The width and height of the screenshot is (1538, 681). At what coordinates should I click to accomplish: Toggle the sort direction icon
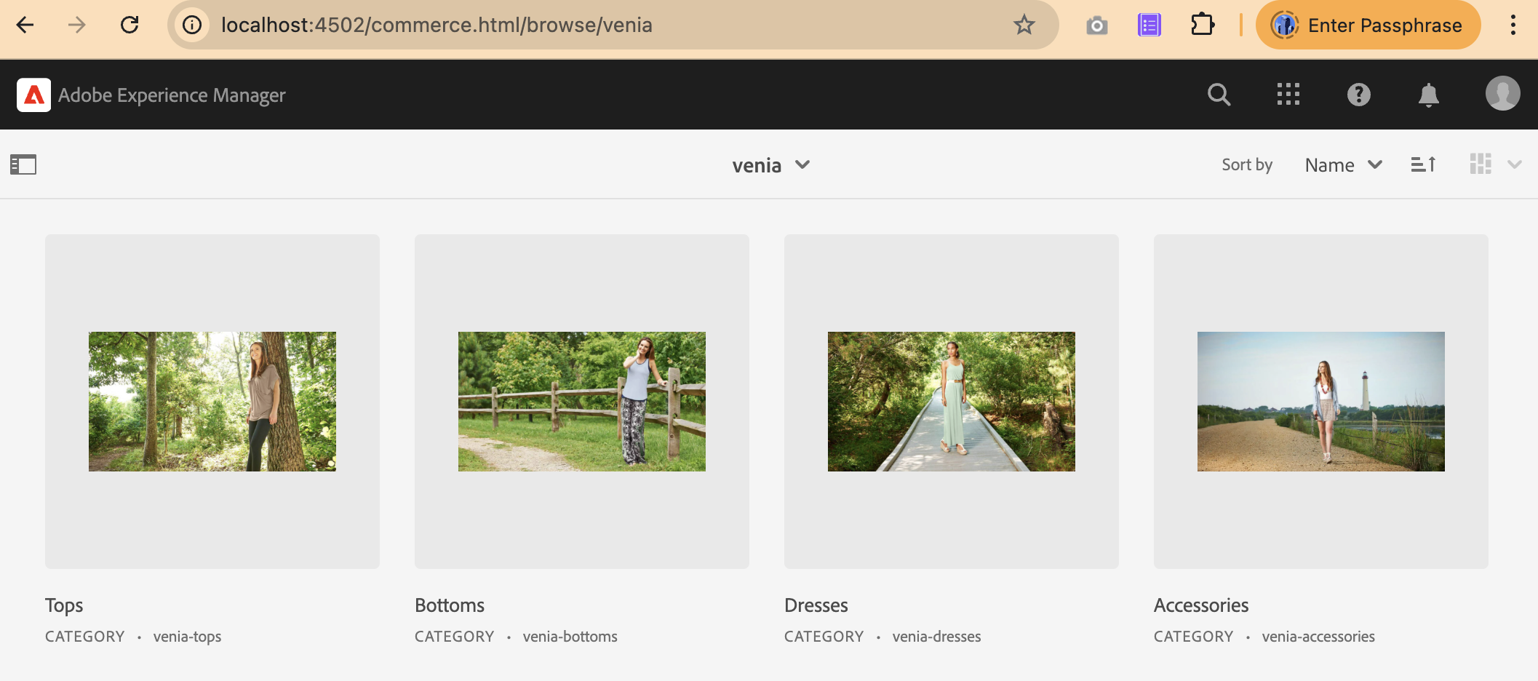(1423, 165)
